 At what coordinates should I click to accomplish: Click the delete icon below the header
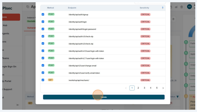(x=174, y=19)
